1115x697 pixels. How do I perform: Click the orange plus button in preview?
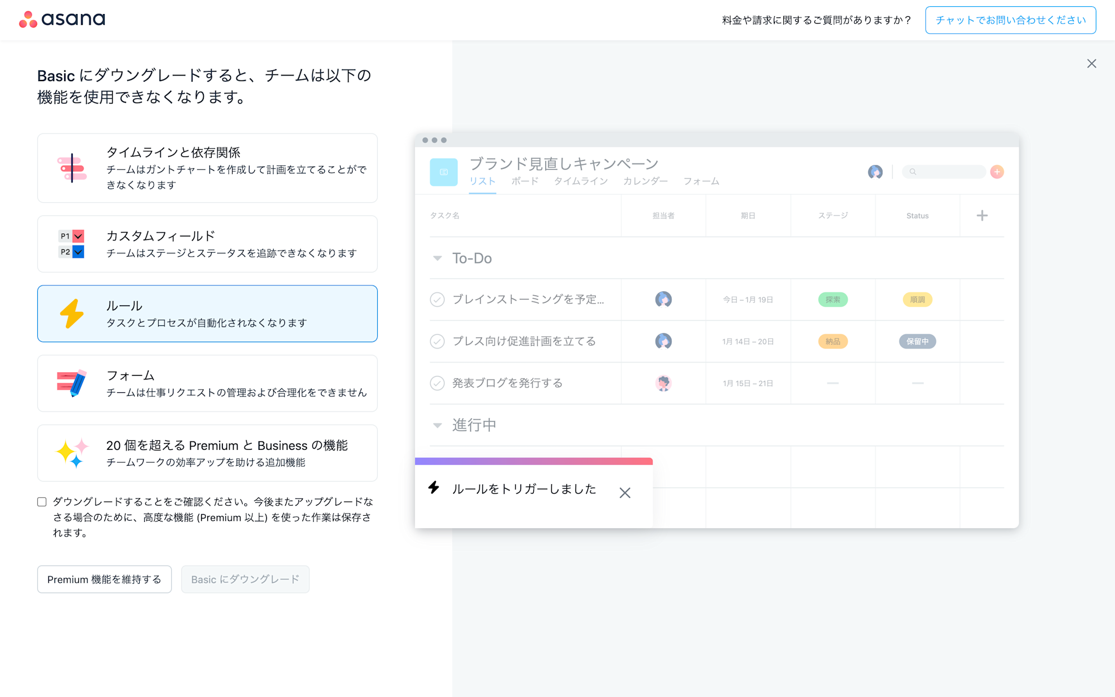point(997,172)
